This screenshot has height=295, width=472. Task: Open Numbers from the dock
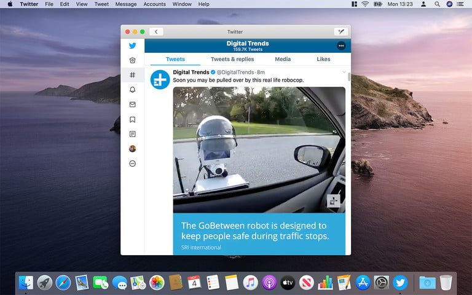point(325,283)
